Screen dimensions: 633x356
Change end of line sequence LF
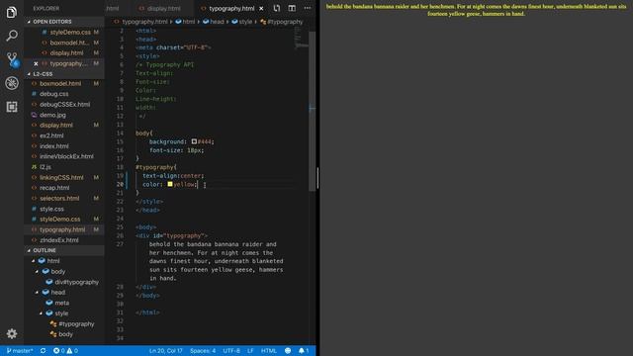250,351
